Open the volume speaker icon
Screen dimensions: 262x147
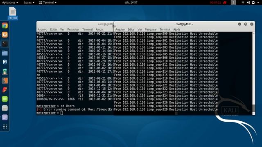tap(248, 2)
